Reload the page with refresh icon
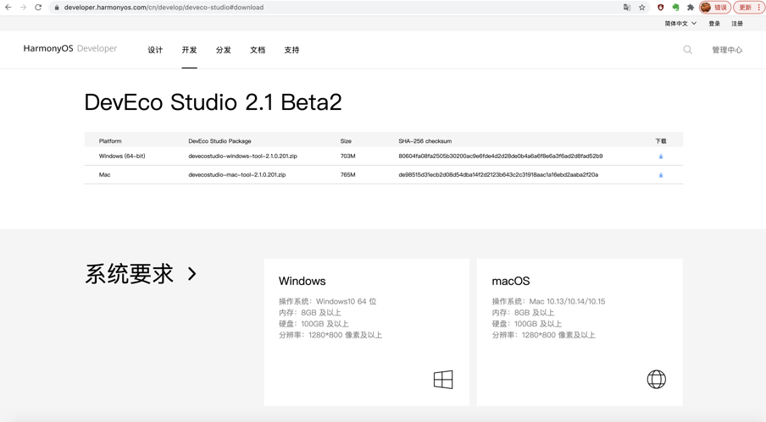 coord(38,8)
